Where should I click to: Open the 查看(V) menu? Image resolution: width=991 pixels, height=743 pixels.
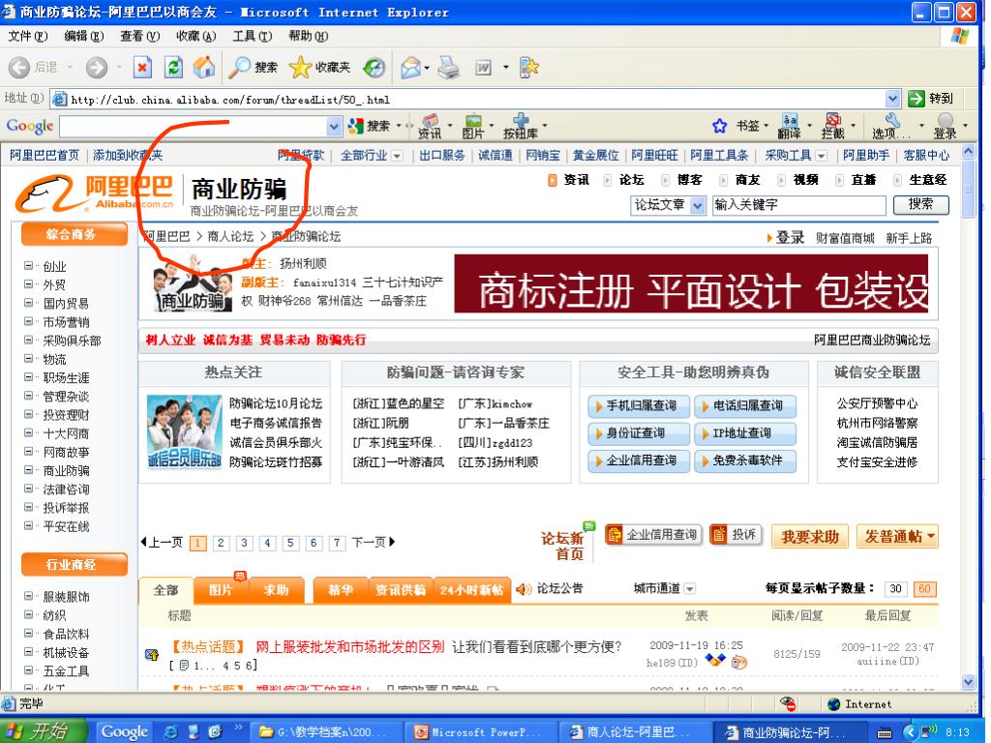pos(139,36)
